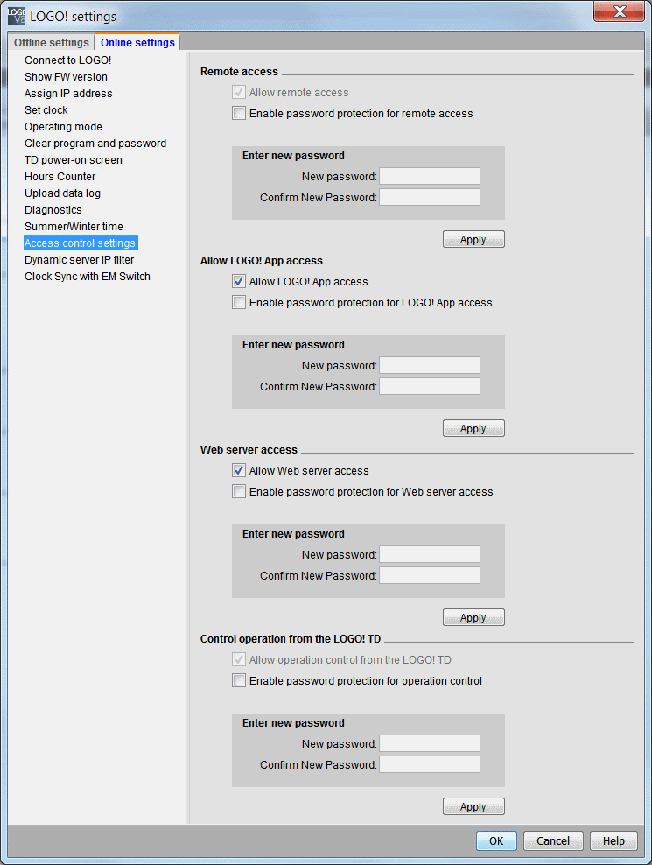Cancel the LOGO! settings dialog
This screenshot has height=865, width=652.
[x=553, y=840]
